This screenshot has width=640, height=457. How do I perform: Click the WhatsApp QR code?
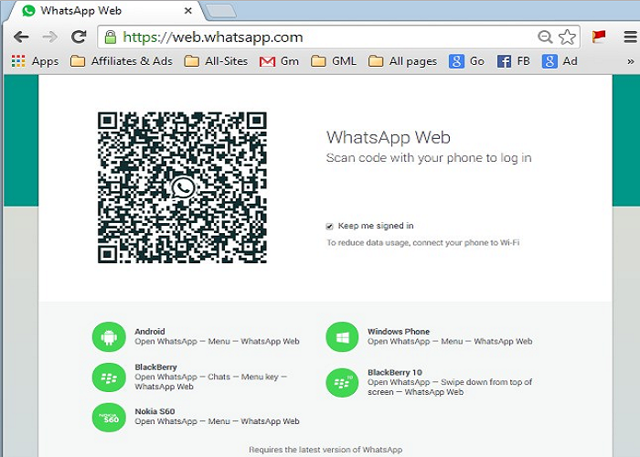(183, 187)
